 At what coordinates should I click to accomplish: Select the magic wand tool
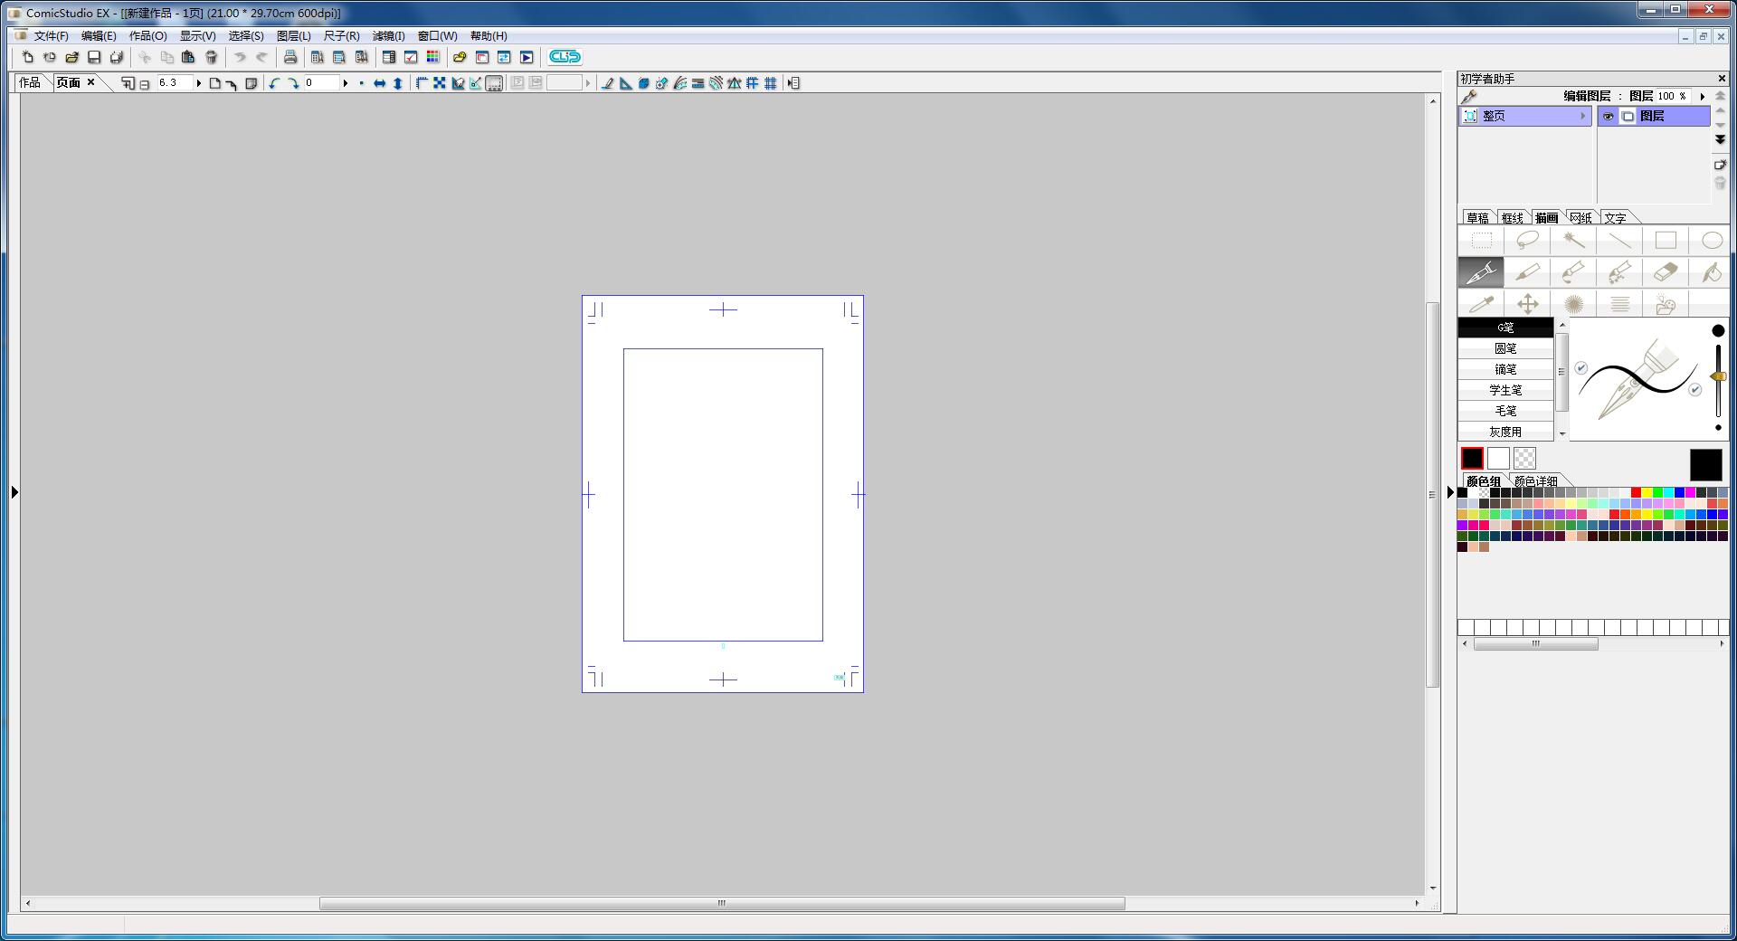click(1574, 240)
